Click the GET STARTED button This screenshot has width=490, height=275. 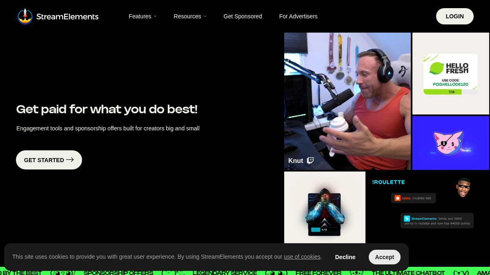pyautogui.click(x=49, y=160)
